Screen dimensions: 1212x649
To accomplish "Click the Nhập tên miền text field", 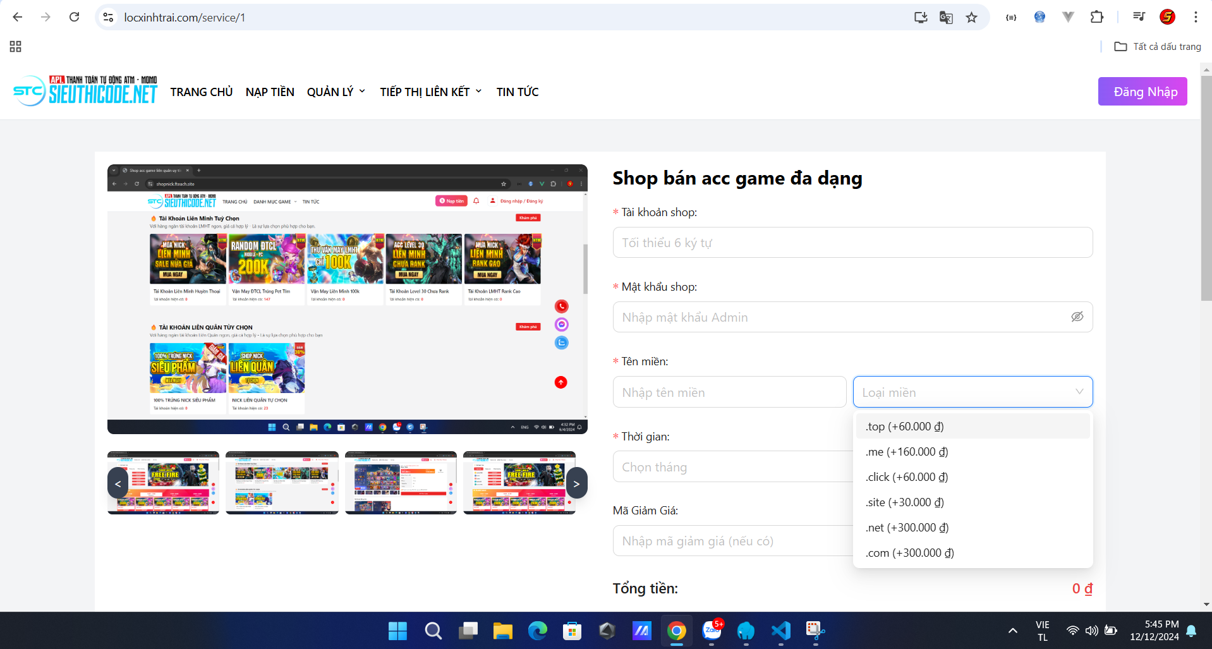I will coord(729,392).
